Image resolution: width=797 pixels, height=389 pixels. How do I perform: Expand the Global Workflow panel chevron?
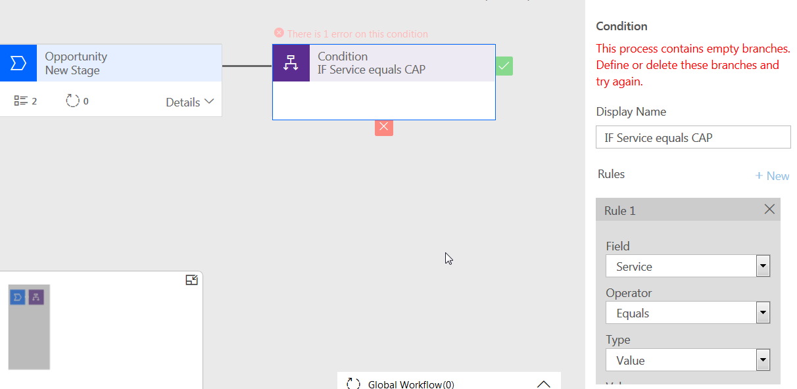point(543,384)
